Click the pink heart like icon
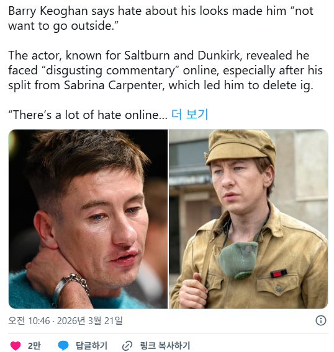Image resolution: width=334 pixels, height=352 pixels. click(x=16, y=345)
